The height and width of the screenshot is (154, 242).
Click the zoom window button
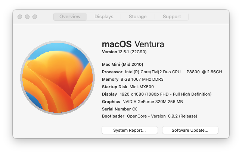pos(35,17)
